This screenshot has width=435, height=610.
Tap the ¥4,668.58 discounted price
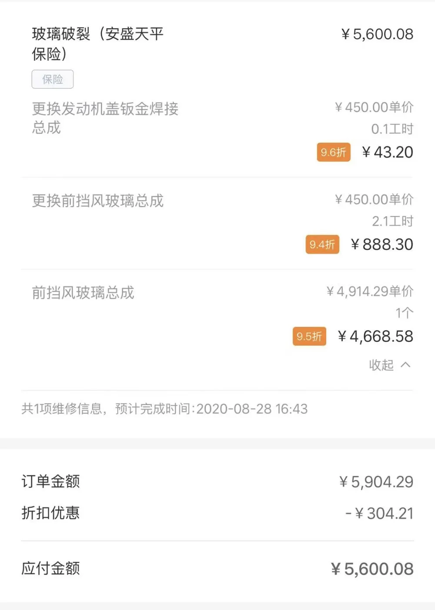375,336
